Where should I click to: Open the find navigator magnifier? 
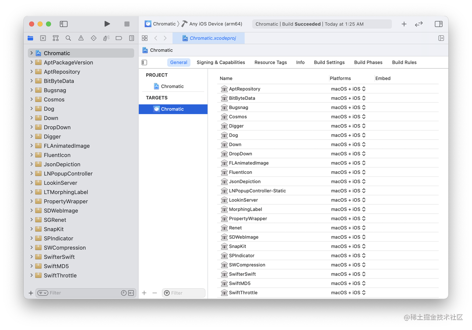(x=68, y=38)
